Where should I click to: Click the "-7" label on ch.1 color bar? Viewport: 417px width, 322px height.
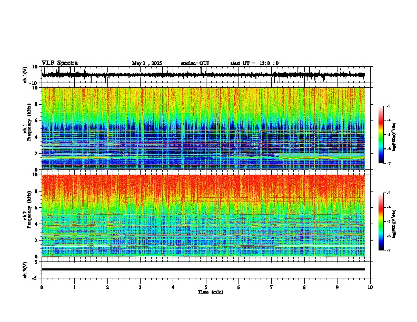coord(389,163)
